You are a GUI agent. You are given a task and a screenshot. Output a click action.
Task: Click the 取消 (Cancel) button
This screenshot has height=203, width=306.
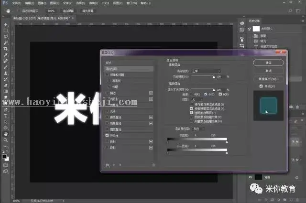pos(268,71)
